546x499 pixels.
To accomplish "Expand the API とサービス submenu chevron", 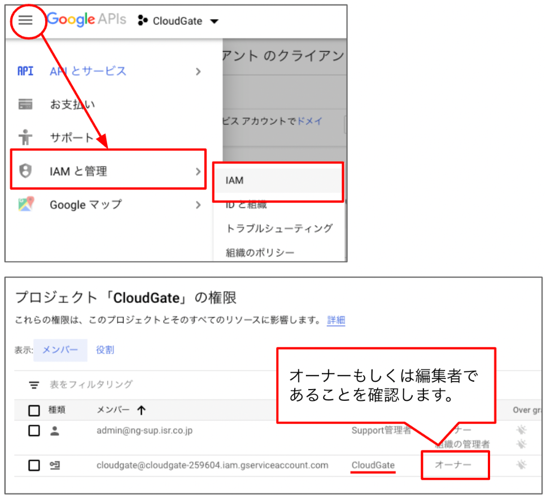I will point(198,72).
